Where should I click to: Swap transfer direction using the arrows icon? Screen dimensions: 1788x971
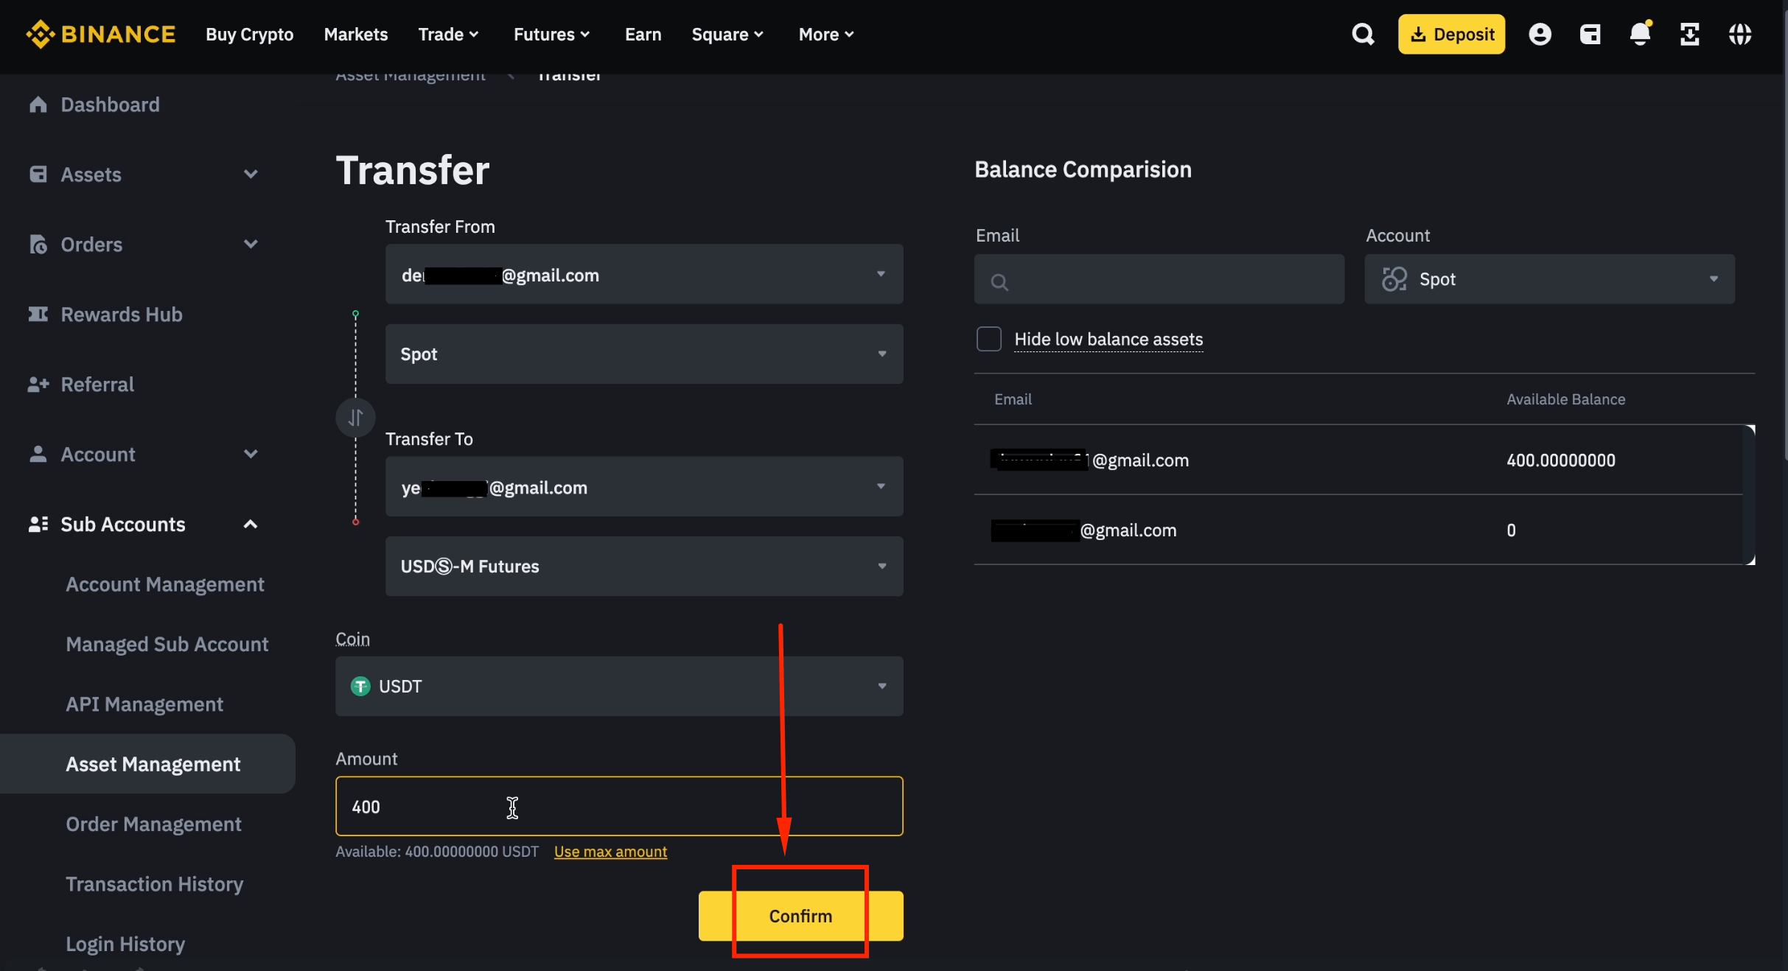pos(355,417)
